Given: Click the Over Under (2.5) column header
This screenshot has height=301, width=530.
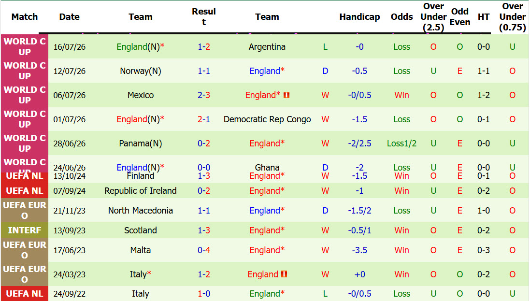Looking at the screenshot, I should pos(433,17).
